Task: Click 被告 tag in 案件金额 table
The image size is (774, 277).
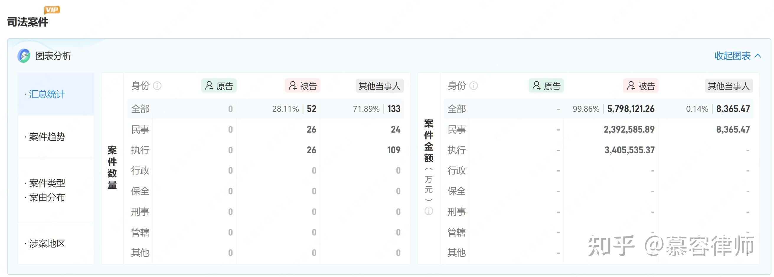Action: click(641, 86)
